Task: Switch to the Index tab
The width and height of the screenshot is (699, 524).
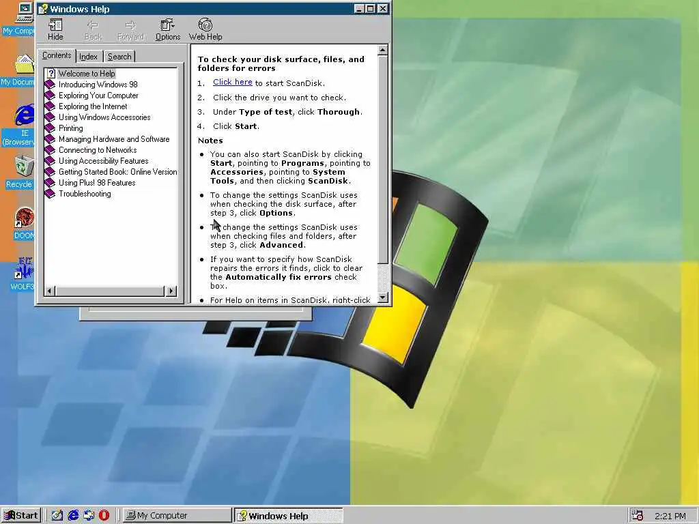Action: (88, 57)
